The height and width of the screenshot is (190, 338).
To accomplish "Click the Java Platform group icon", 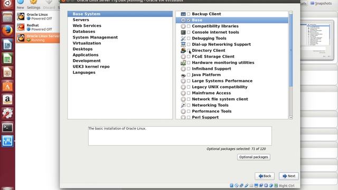I will pyautogui.click(x=183, y=75).
